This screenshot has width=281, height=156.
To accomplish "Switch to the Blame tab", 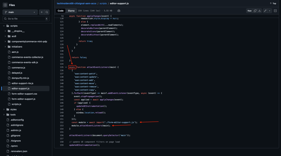I will 71,11.
